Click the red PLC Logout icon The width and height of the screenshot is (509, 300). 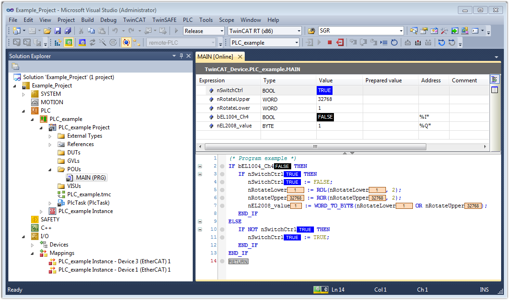(x=340, y=43)
